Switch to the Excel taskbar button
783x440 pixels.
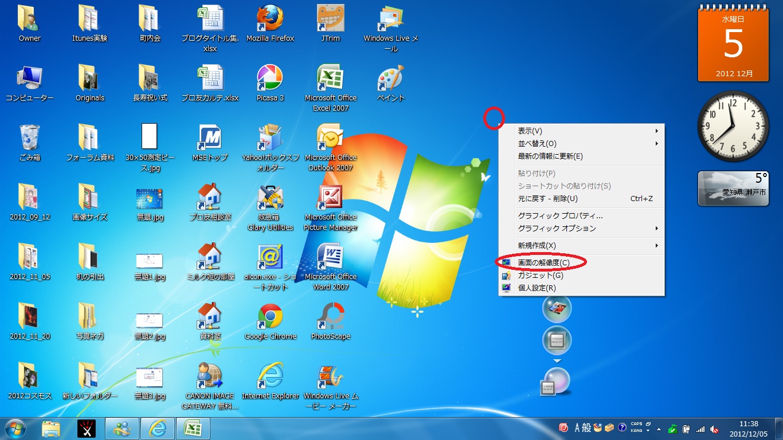(x=193, y=429)
